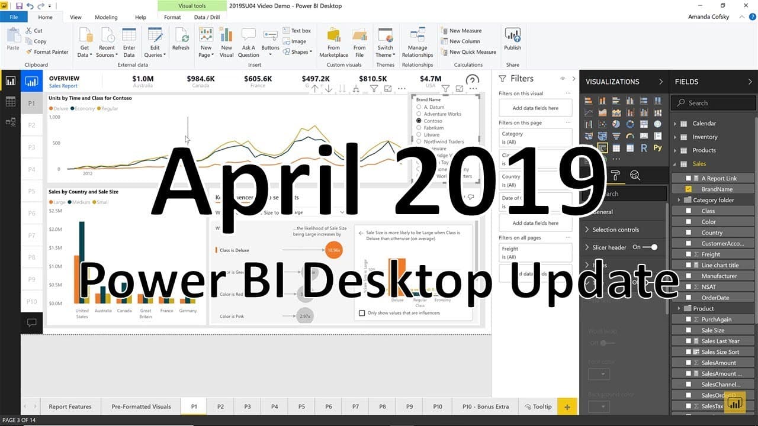Open the Tooltip page tab

(537, 406)
